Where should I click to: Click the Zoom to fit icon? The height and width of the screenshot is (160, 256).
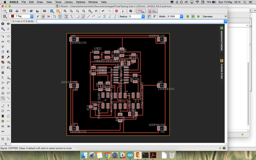pos(65,11)
